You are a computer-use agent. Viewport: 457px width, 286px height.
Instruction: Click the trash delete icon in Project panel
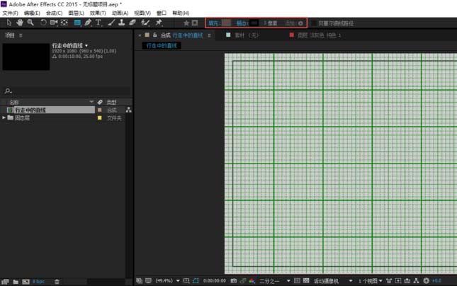point(57,282)
